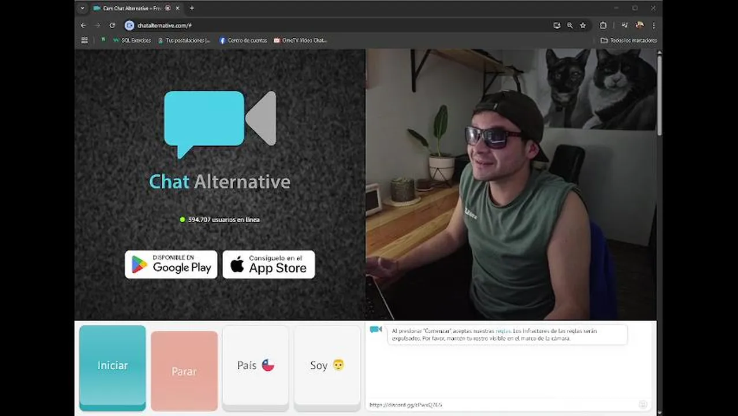Open the Todos los marcadores folder

(x=629, y=40)
